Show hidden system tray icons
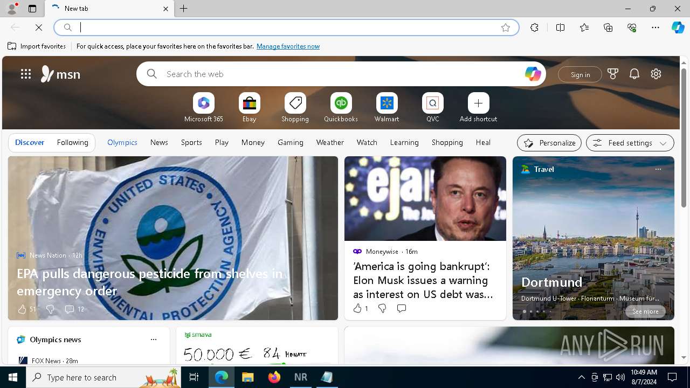The height and width of the screenshot is (388, 690). (581, 377)
